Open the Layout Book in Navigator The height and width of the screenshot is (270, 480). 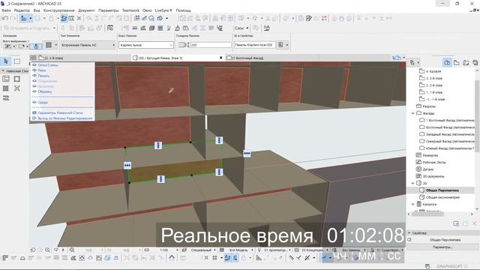tap(466, 62)
